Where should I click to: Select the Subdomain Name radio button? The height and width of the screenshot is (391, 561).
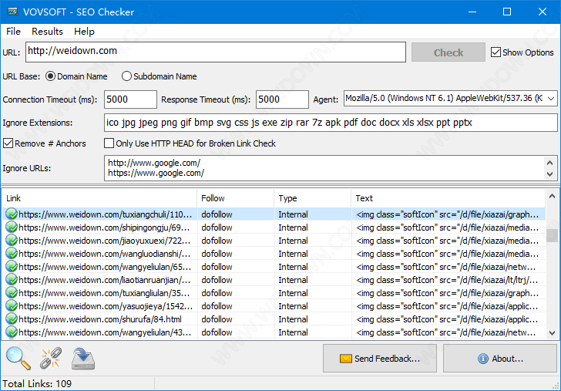(x=126, y=76)
